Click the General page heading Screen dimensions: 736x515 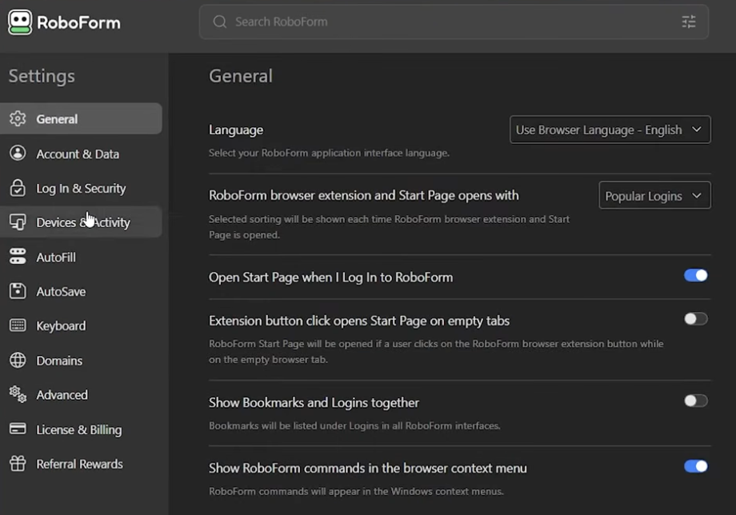(241, 76)
